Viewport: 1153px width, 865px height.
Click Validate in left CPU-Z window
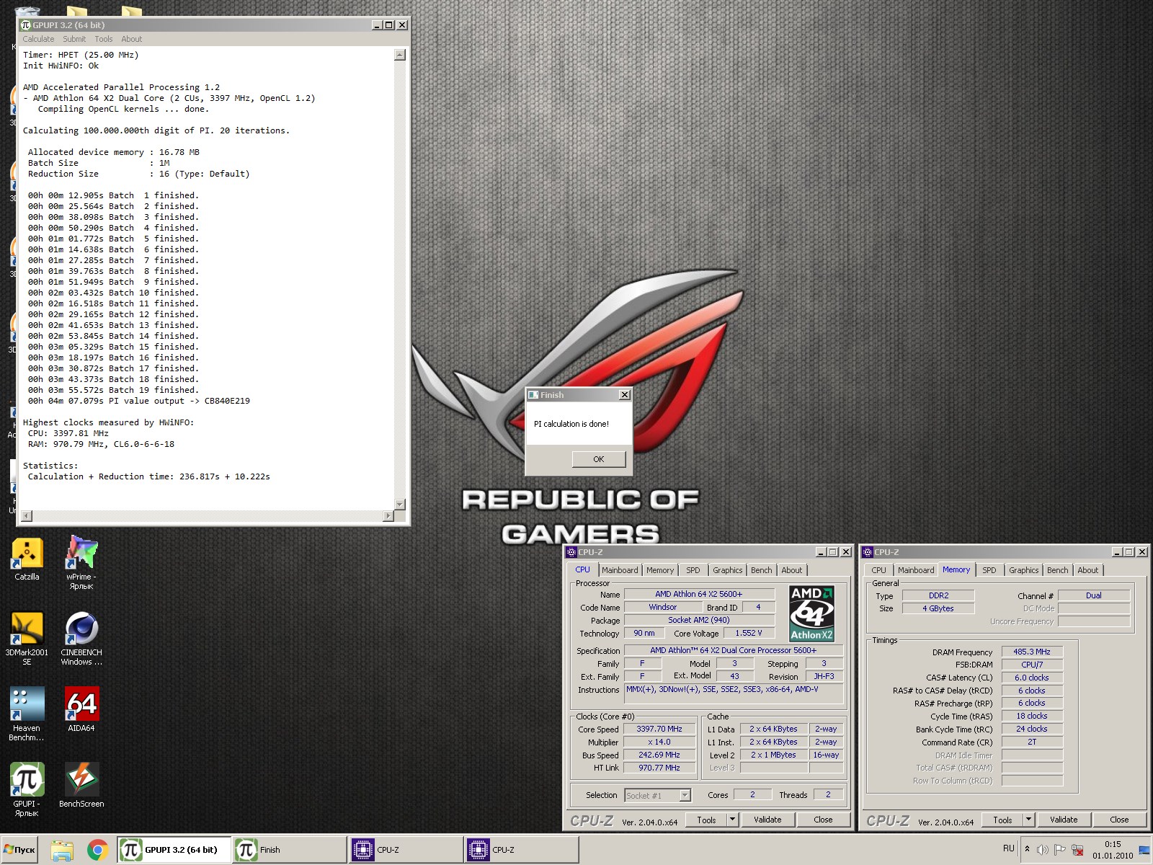767,820
